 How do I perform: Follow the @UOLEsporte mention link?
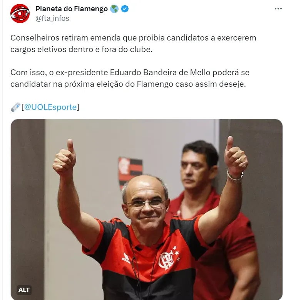50,107
